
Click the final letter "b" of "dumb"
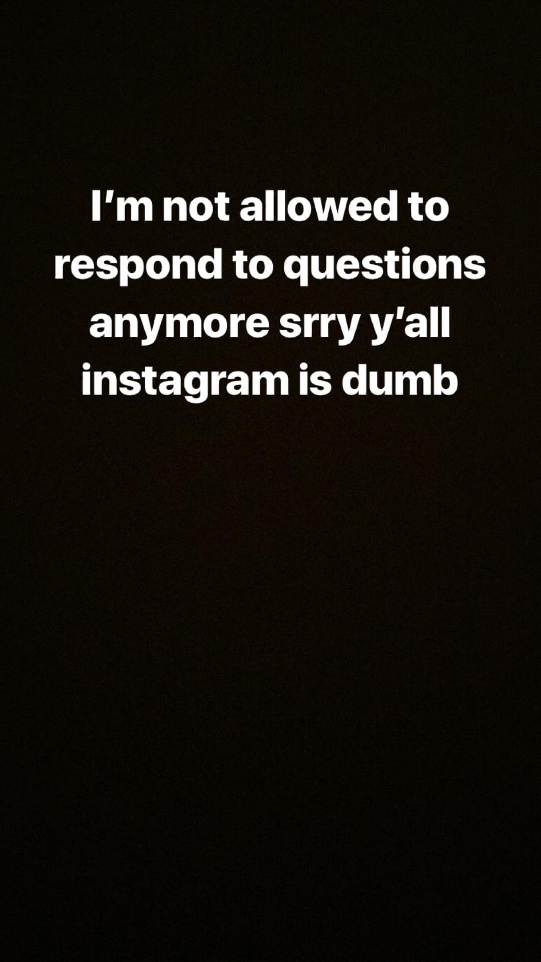pyautogui.click(x=445, y=381)
